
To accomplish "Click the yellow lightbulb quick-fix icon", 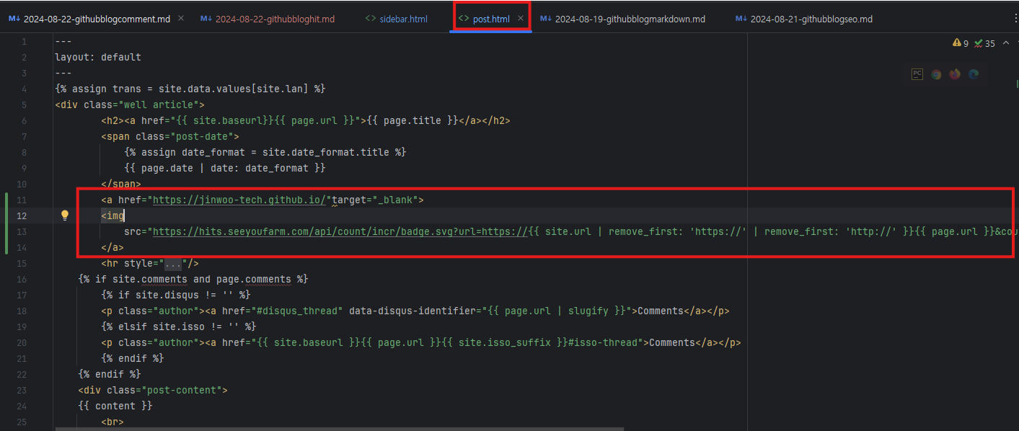I will tap(64, 215).
